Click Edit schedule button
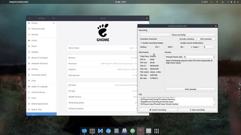241x135 pixels. point(206,39)
